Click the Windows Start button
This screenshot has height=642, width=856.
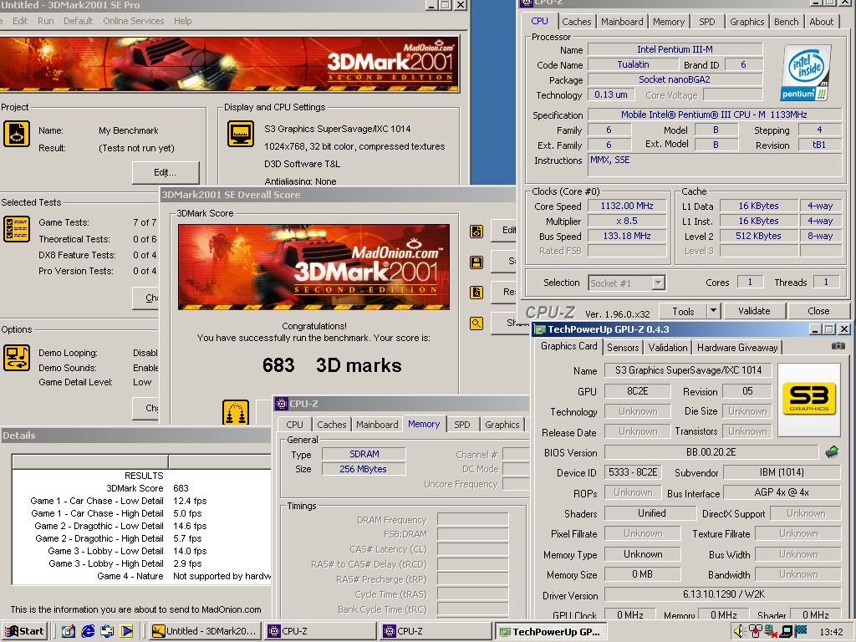coord(24,632)
